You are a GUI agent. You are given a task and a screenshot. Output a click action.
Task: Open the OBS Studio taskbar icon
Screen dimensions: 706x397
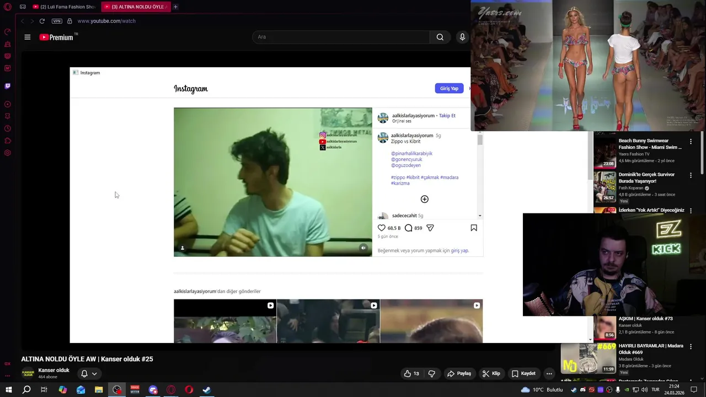point(117,390)
